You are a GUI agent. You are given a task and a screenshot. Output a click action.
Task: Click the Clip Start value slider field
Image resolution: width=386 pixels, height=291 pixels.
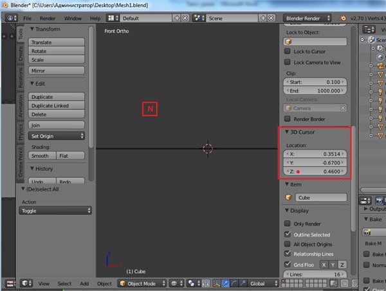pos(316,82)
